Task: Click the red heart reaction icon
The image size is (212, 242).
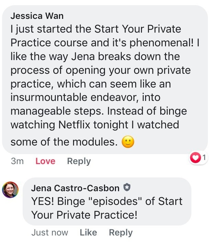Action: (196, 158)
